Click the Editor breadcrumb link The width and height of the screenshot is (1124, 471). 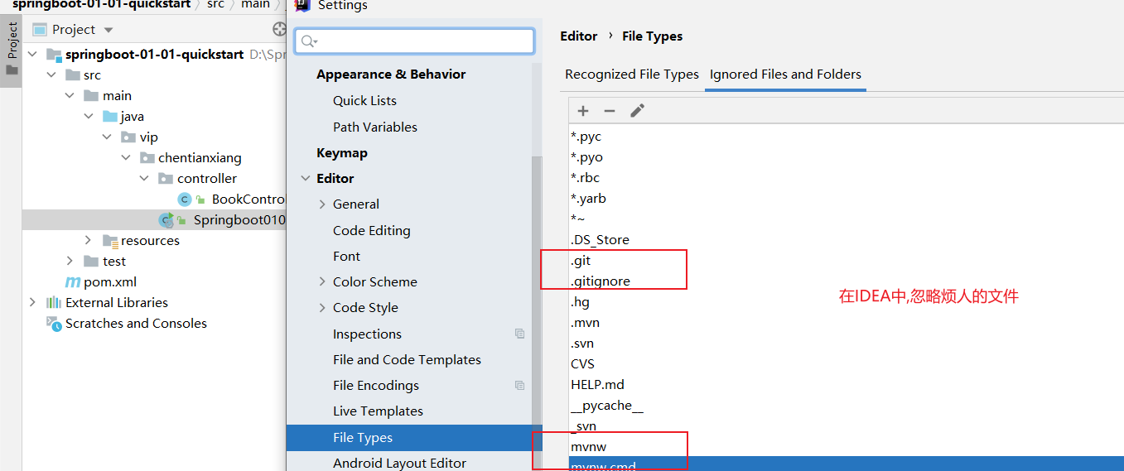(578, 36)
